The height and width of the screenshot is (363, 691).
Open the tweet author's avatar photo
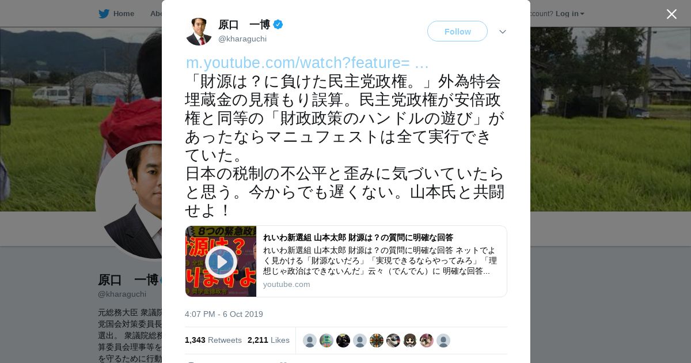click(199, 31)
